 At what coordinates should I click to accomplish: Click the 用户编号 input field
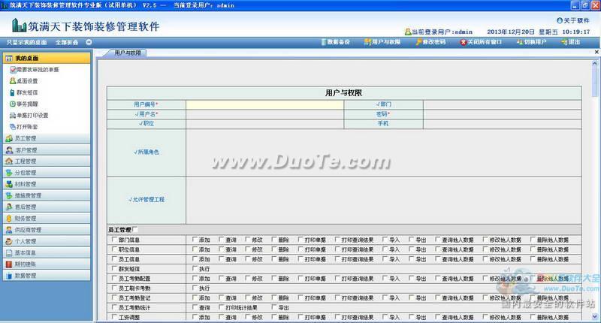point(265,104)
